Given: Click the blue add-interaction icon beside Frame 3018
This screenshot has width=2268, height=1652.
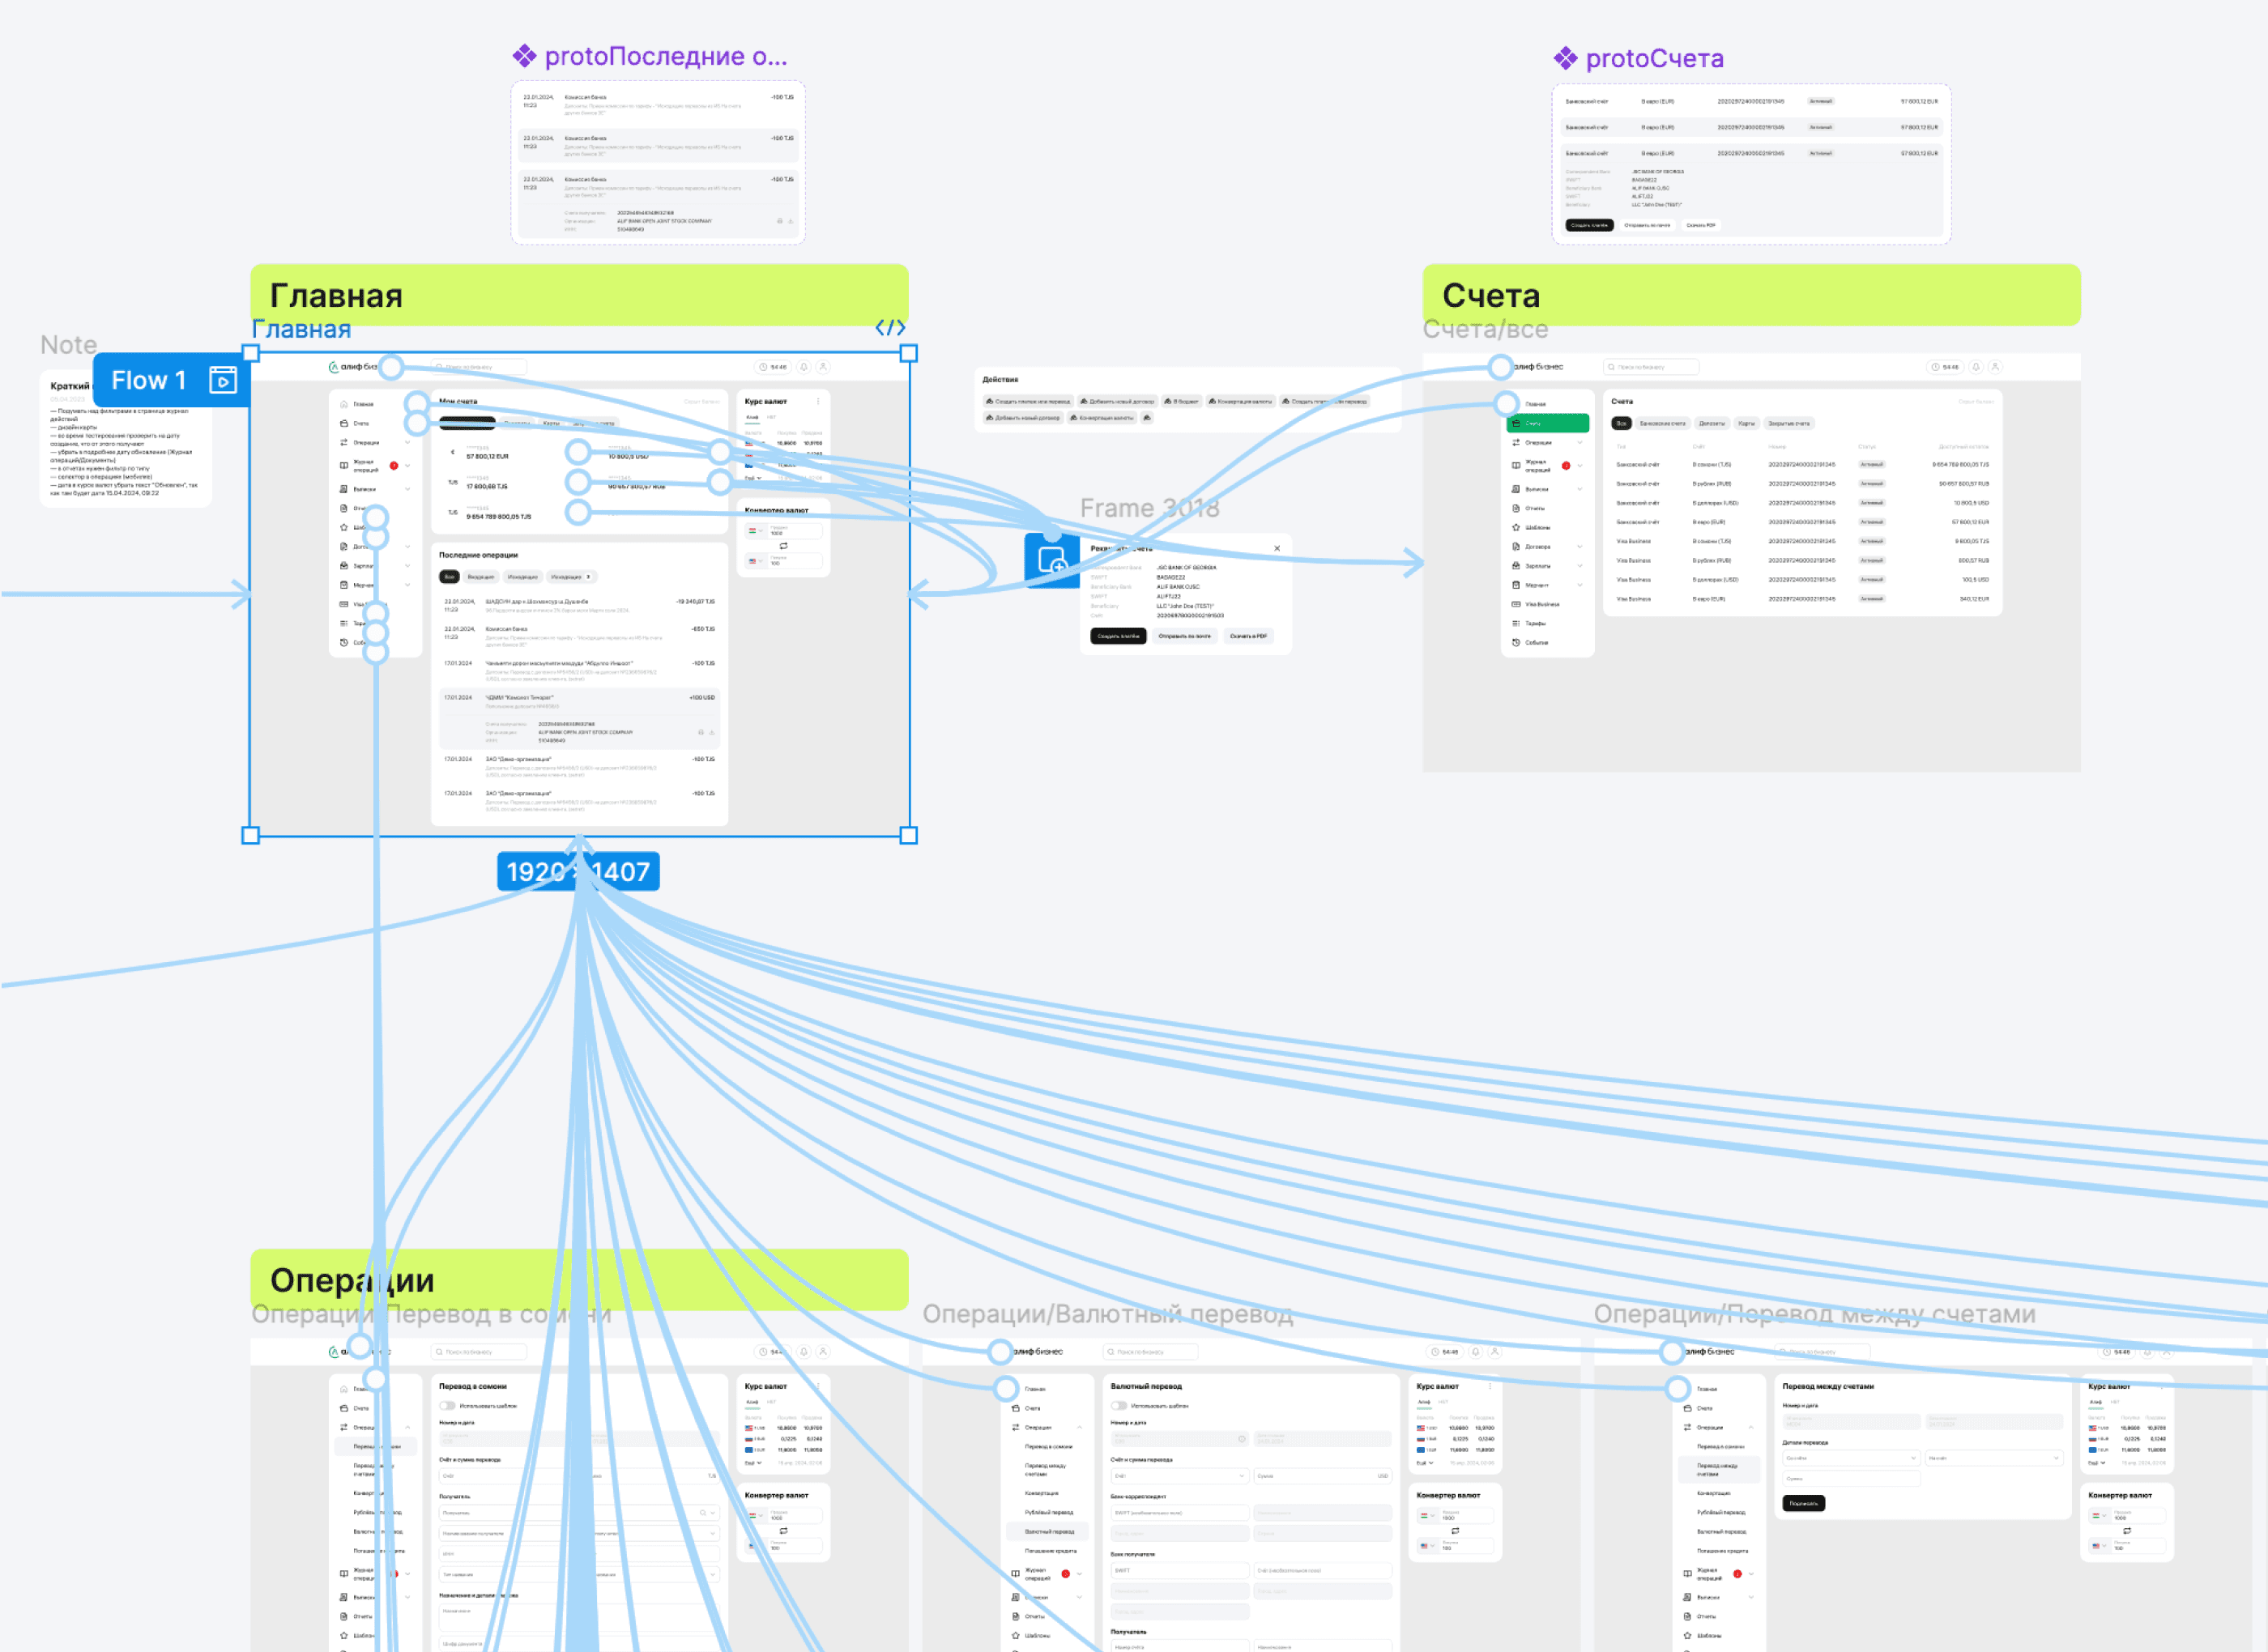Looking at the screenshot, I should (x=1051, y=561).
